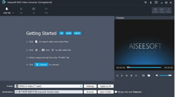Skip to next clip in preview
The height and width of the screenshot is (97, 175).
[136, 76]
